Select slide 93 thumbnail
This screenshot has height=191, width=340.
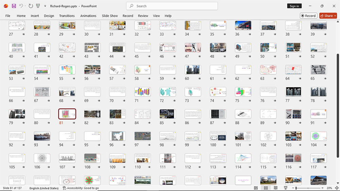tap(42, 136)
